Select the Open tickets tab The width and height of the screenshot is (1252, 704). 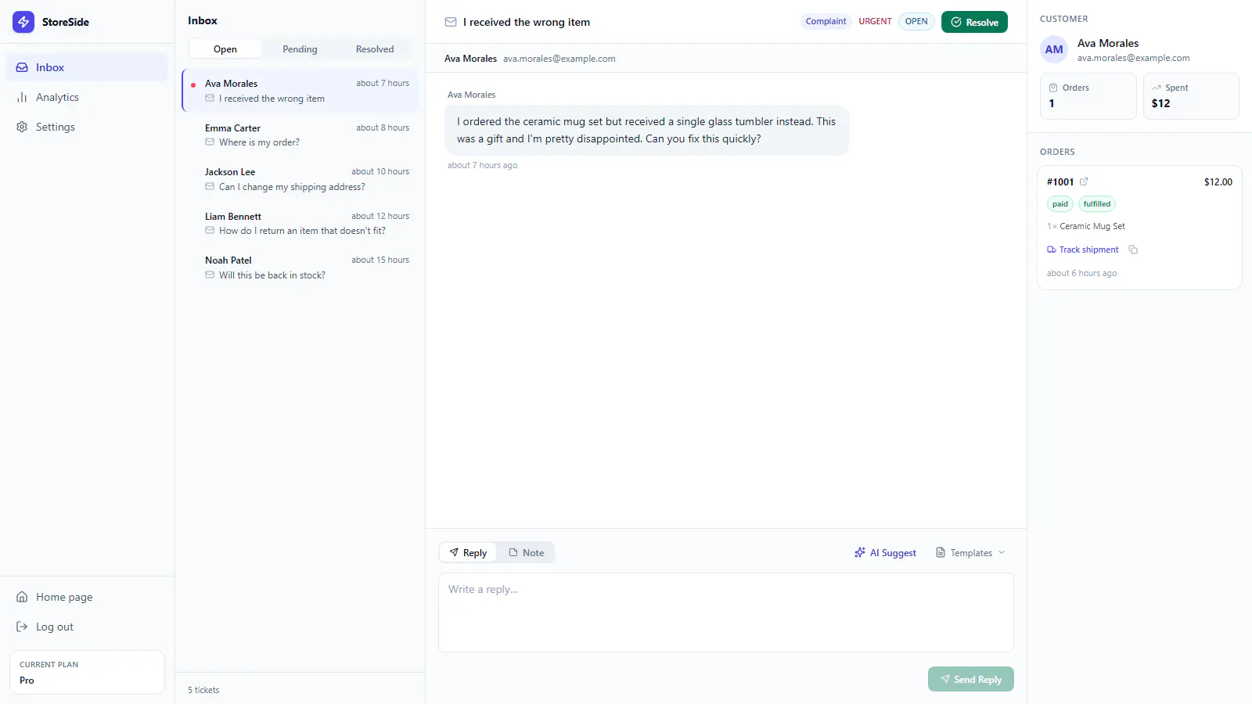(x=225, y=48)
